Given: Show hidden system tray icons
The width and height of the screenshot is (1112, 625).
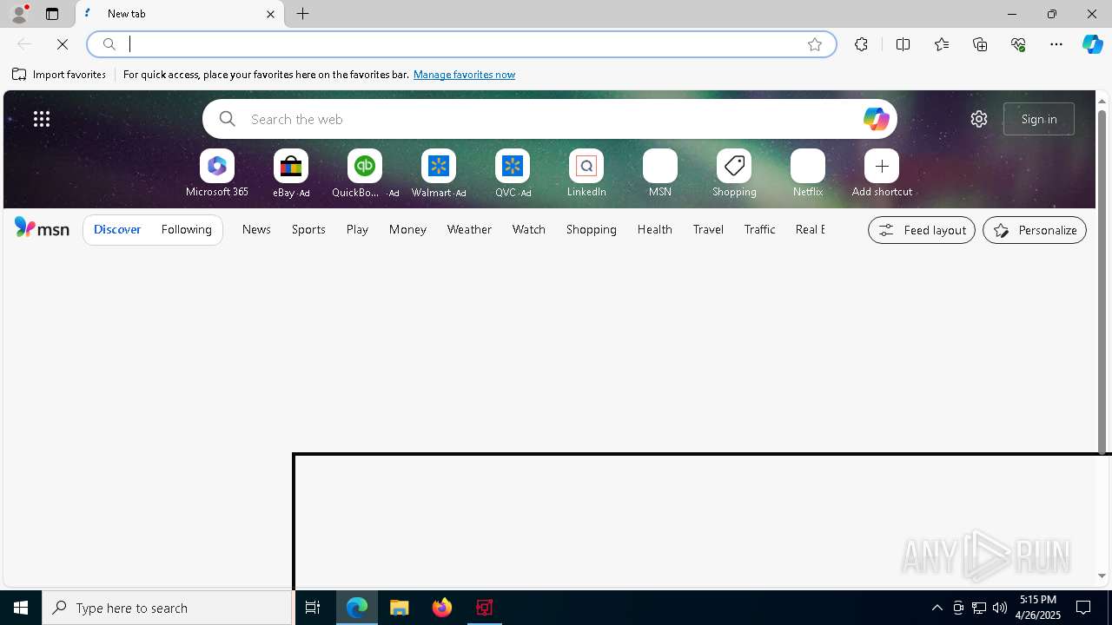Looking at the screenshot, I should coord(937,608).
